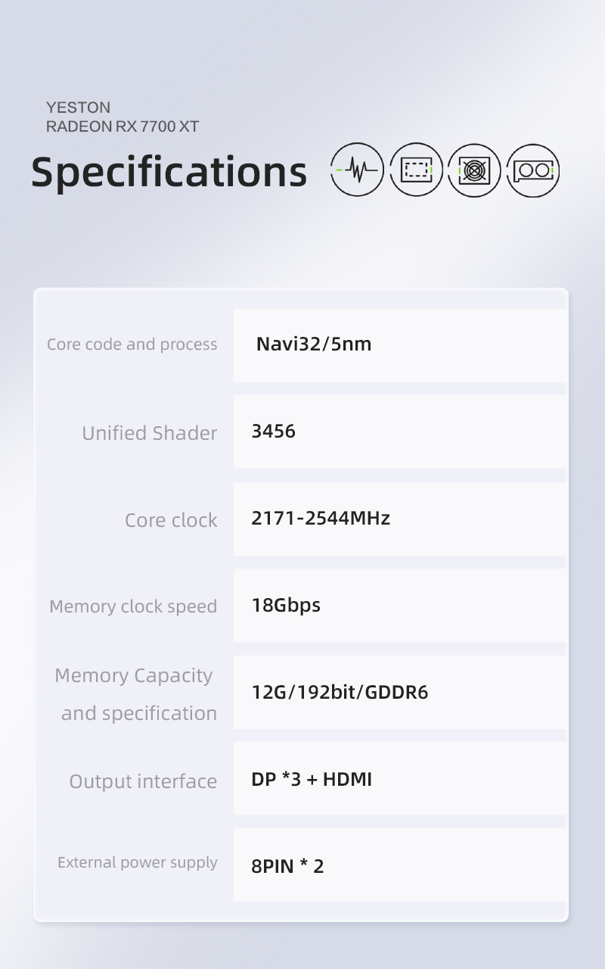Screen dimensions: 605x969
Task: Select the 2171-2544MHz value
Action: (x=321, y=519)
